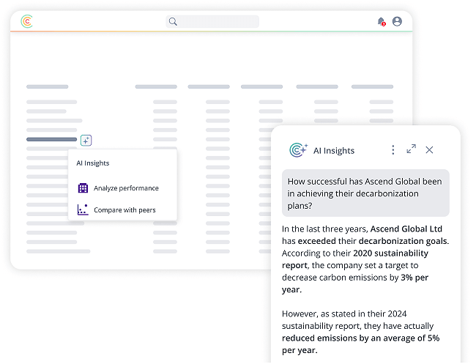Click the building icon for Analyze performance
The width and height of the screenshot is (476, 364).
point(83,188)
